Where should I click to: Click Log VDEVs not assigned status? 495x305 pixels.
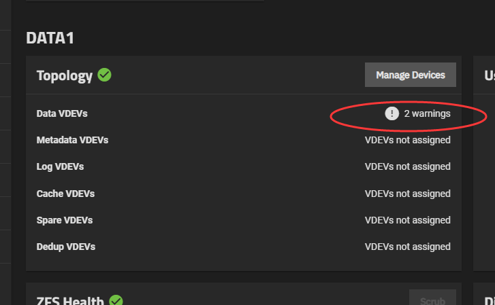(408, 166)
